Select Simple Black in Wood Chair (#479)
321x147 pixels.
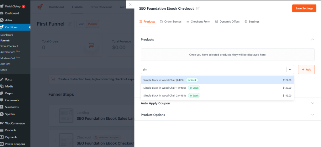[x=218, y=80]
